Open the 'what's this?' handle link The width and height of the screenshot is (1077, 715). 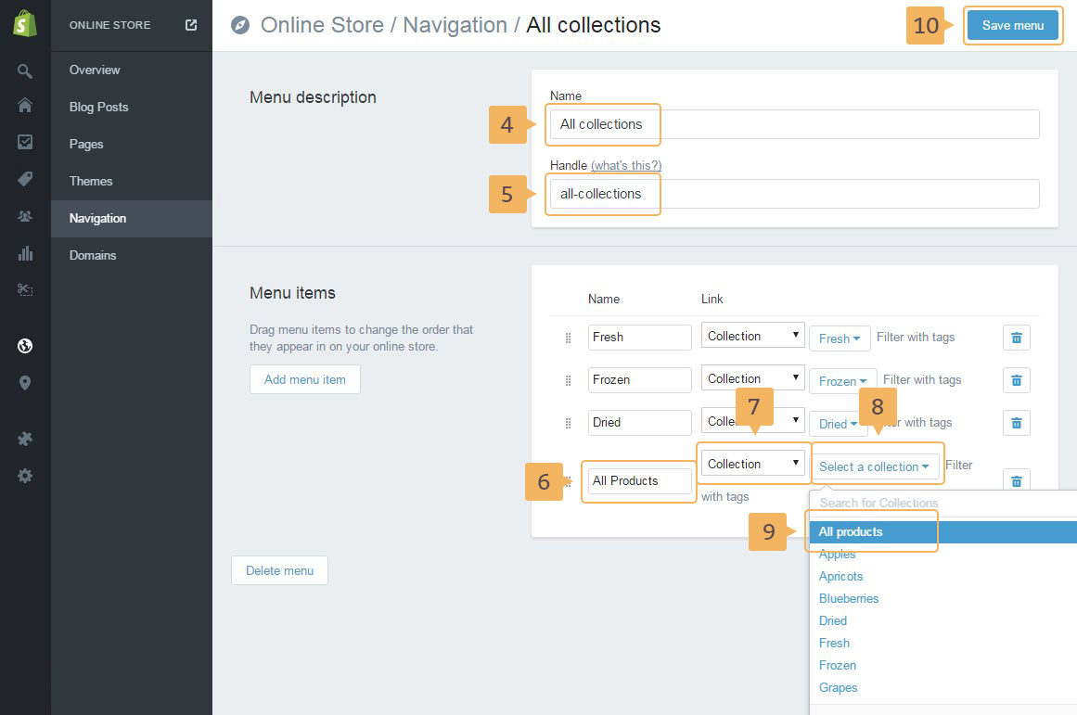626,165
